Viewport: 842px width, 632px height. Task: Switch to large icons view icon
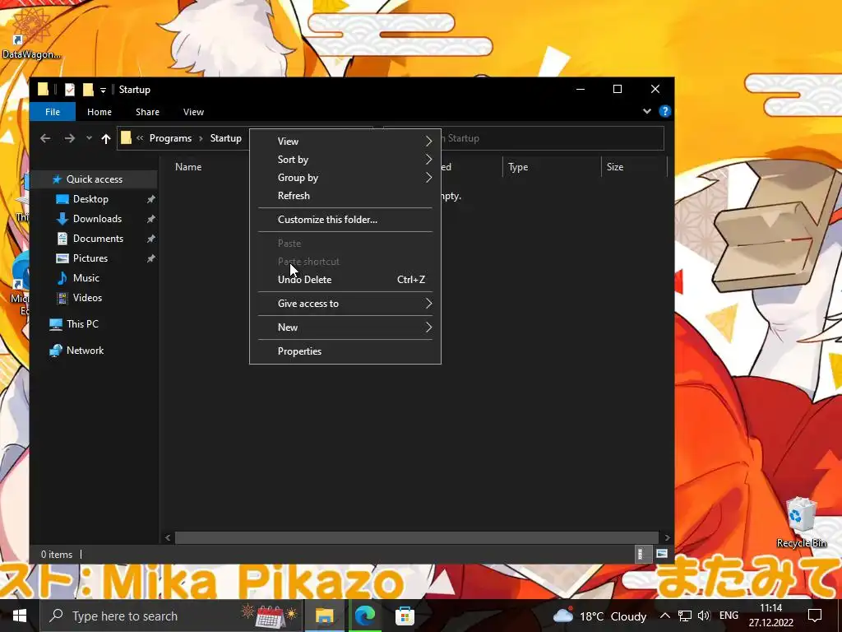click(662, 554)
